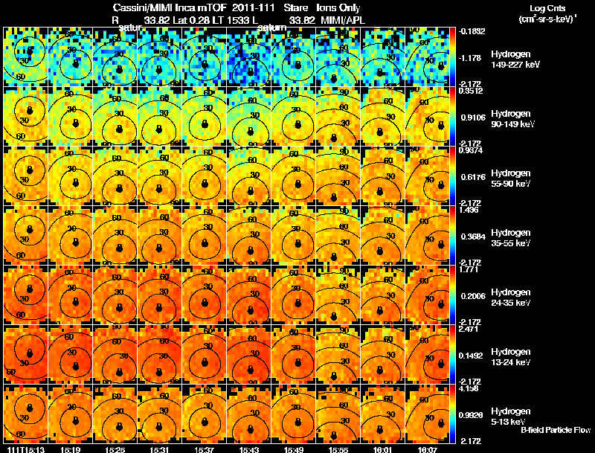Select the '-1.178' scale midpoint value
595x453 pixels.
(471, 58)
